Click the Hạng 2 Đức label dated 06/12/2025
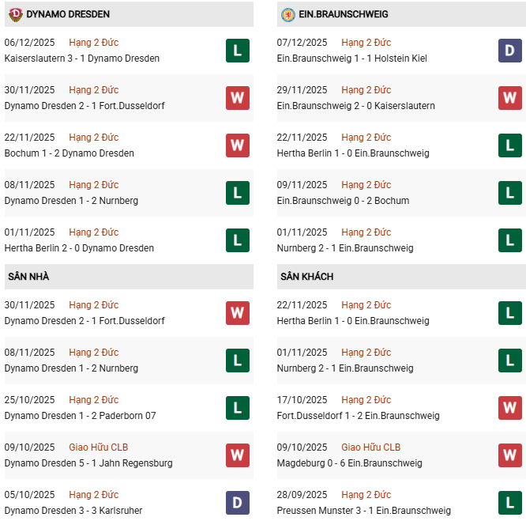The width and height of the screenshot is (526, 521). pos(93,43)
